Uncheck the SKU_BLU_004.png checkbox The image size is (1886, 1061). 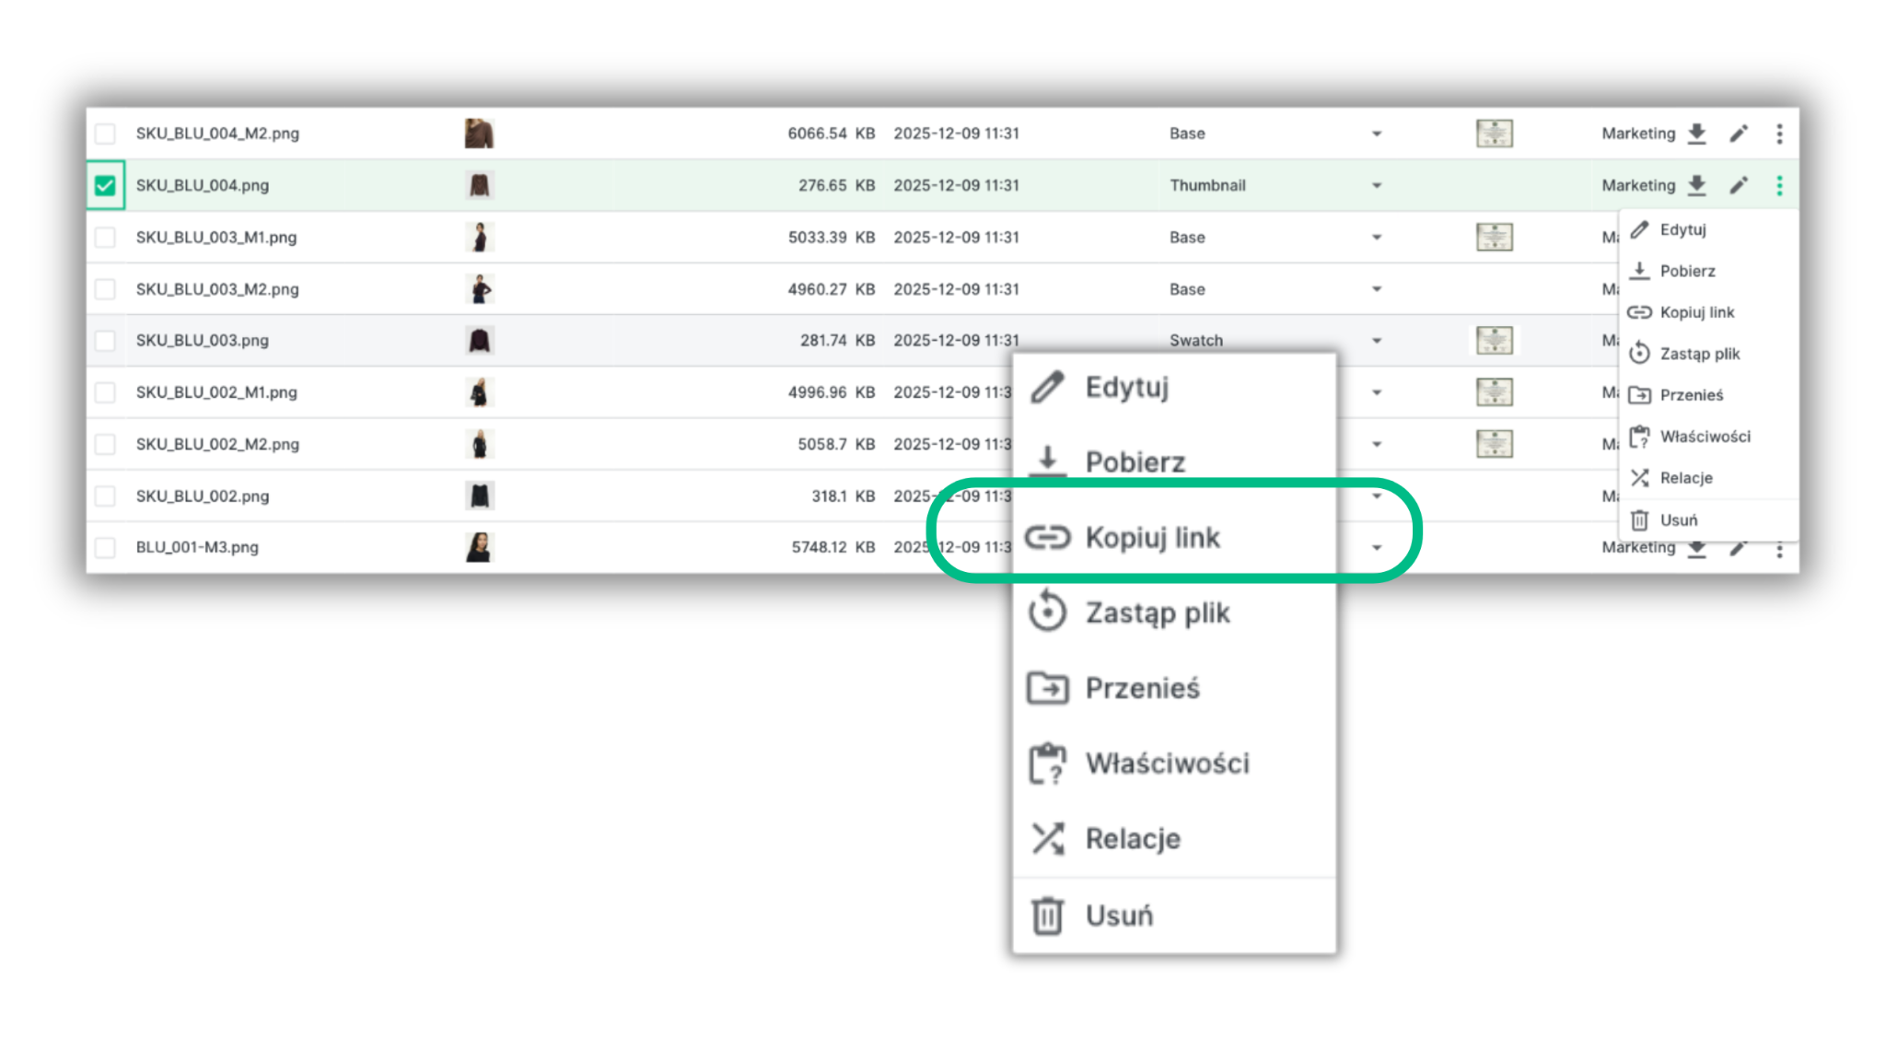(105, 185)
